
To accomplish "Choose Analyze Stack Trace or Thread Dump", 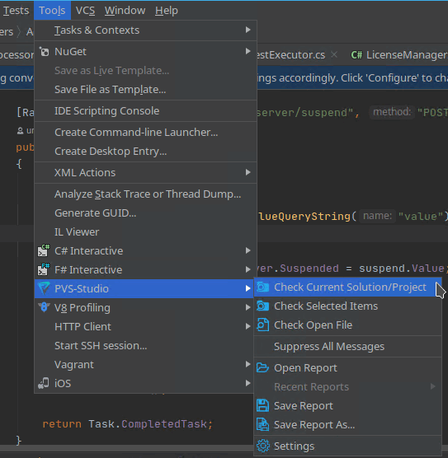I will [145, 194].
